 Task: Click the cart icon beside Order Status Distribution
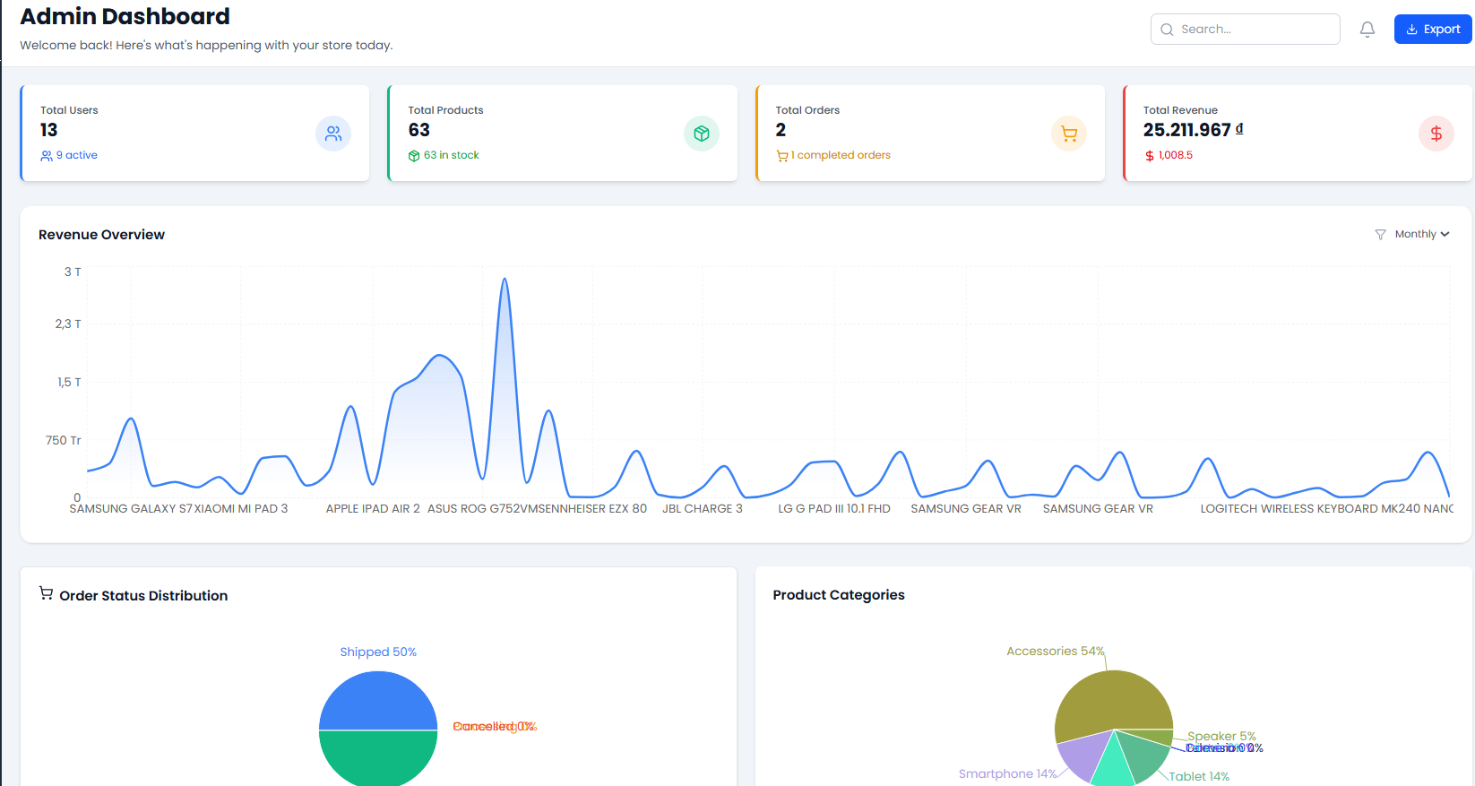click(46, 593)
